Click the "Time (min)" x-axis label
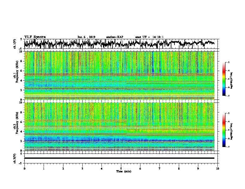The image size is (245, 189). point(124,171)
